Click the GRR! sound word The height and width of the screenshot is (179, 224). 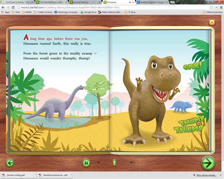[x=193, y=66]
